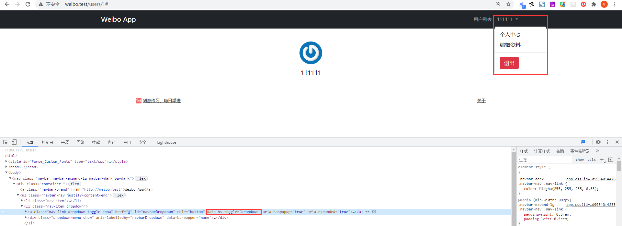Collapse the body element node
This screenshot has width=622, height=226.
(x=6, y=172)
